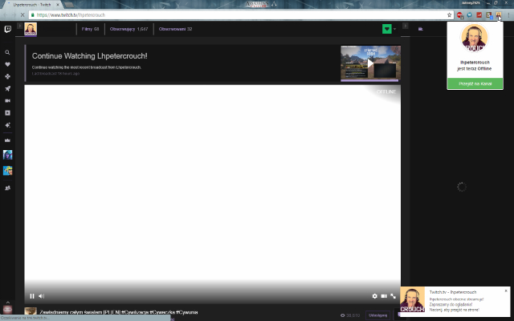The height and width of the screenshot is (321, 514).
Task: Click the viewer count beside eye icon
Action: 353,315
